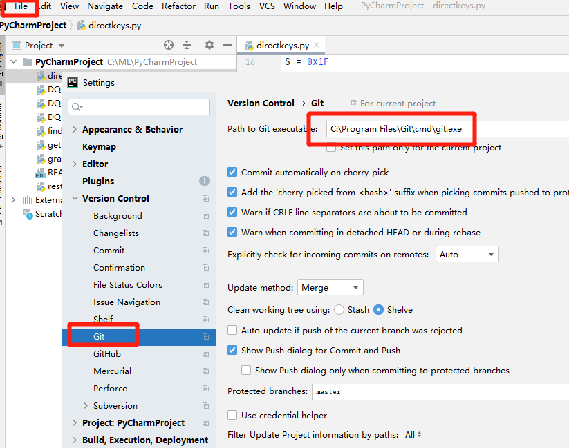Image resolution: width=569 pixels, height=448 pixels.
Task: Toggle Show Push dialog for Commit and Push
Action: tap(232, 350)
